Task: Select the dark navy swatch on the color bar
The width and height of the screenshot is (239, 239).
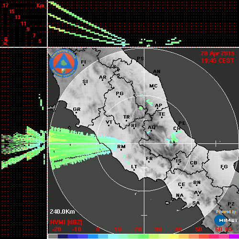Action: click(x=63, y=236)
